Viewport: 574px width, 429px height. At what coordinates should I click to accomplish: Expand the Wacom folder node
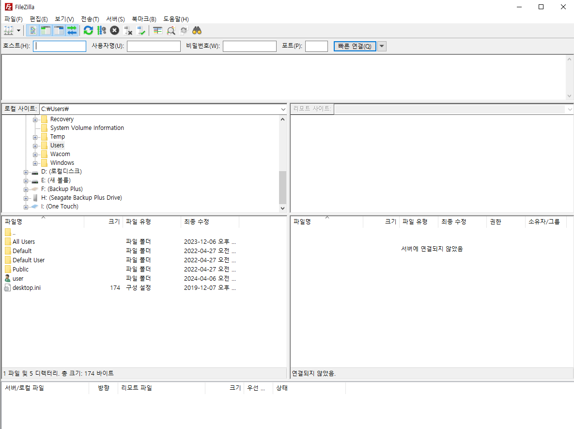(x=35, y=155)
